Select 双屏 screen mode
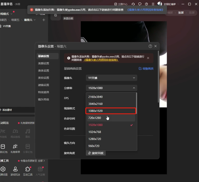 point(192,13)
